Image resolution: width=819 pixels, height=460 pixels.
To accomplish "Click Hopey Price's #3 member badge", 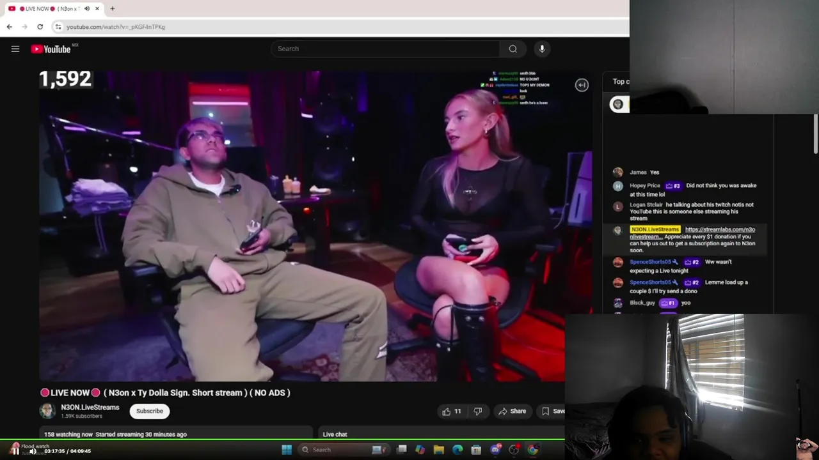I will (x=673, y=186).
